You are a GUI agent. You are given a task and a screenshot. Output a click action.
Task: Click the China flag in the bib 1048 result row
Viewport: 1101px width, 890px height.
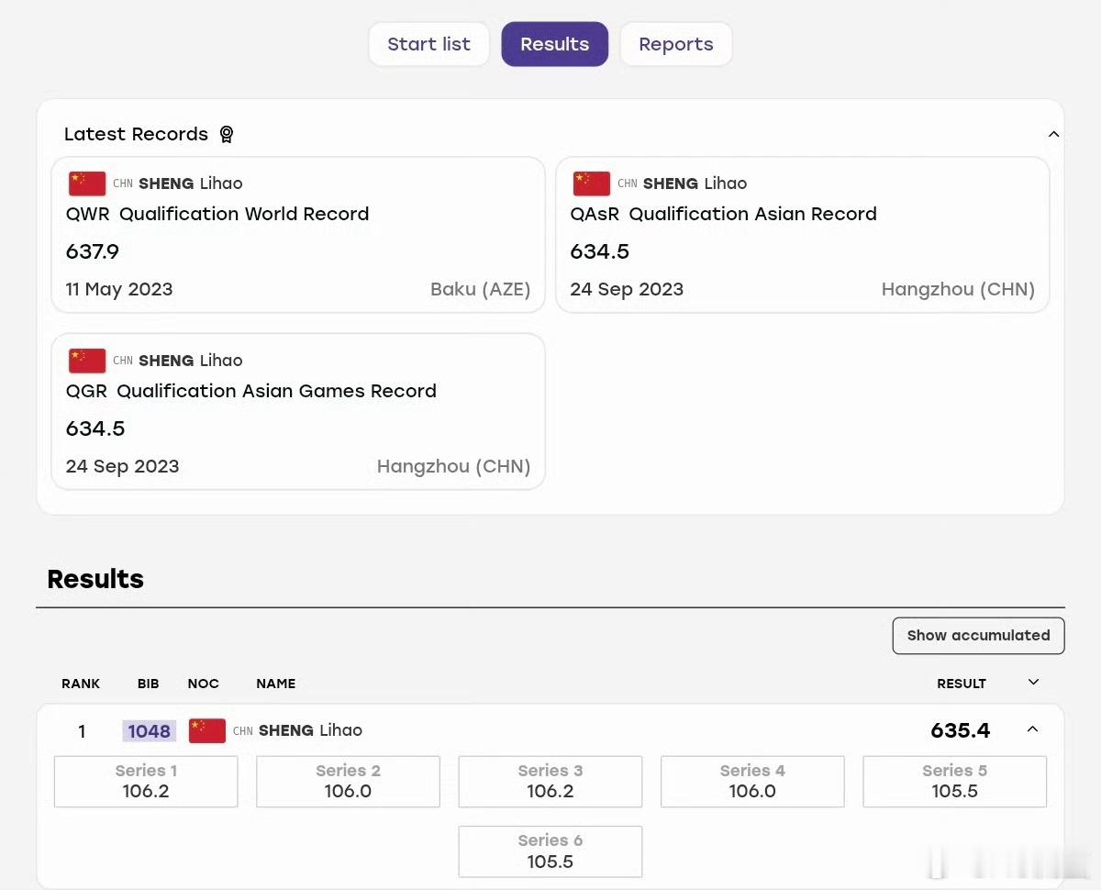[x=207, y=730]
